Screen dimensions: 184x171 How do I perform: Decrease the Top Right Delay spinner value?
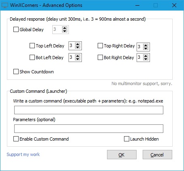[145, 48]
